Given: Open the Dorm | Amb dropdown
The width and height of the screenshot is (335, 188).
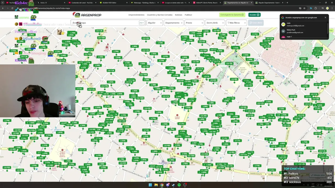Looking at the screenshot, I should point(215,23).
